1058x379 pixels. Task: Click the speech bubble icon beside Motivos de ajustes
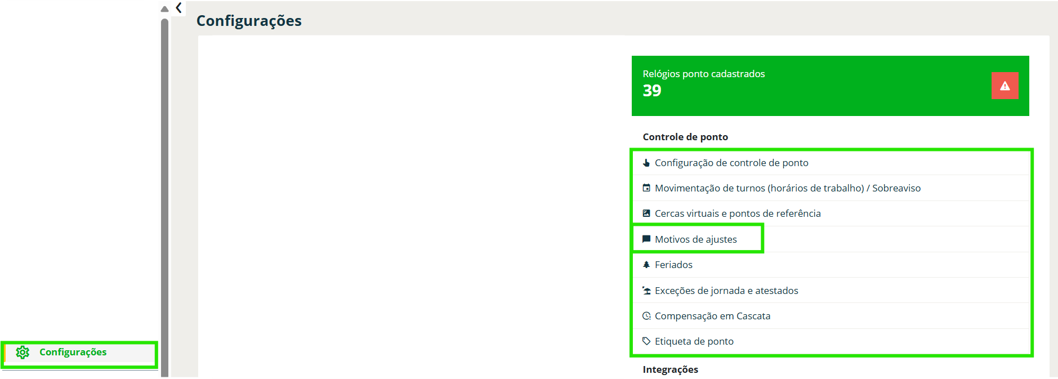pos(646,239)
